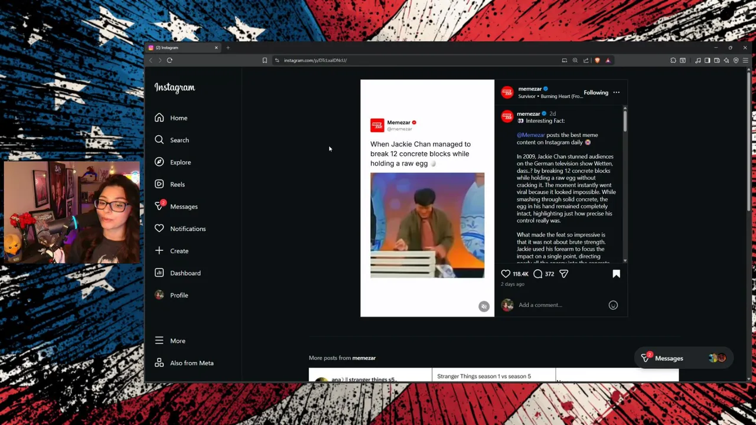756x425 pixels.
Task: Open Brave Shields lion icon
Action: (x=597, y=60)
